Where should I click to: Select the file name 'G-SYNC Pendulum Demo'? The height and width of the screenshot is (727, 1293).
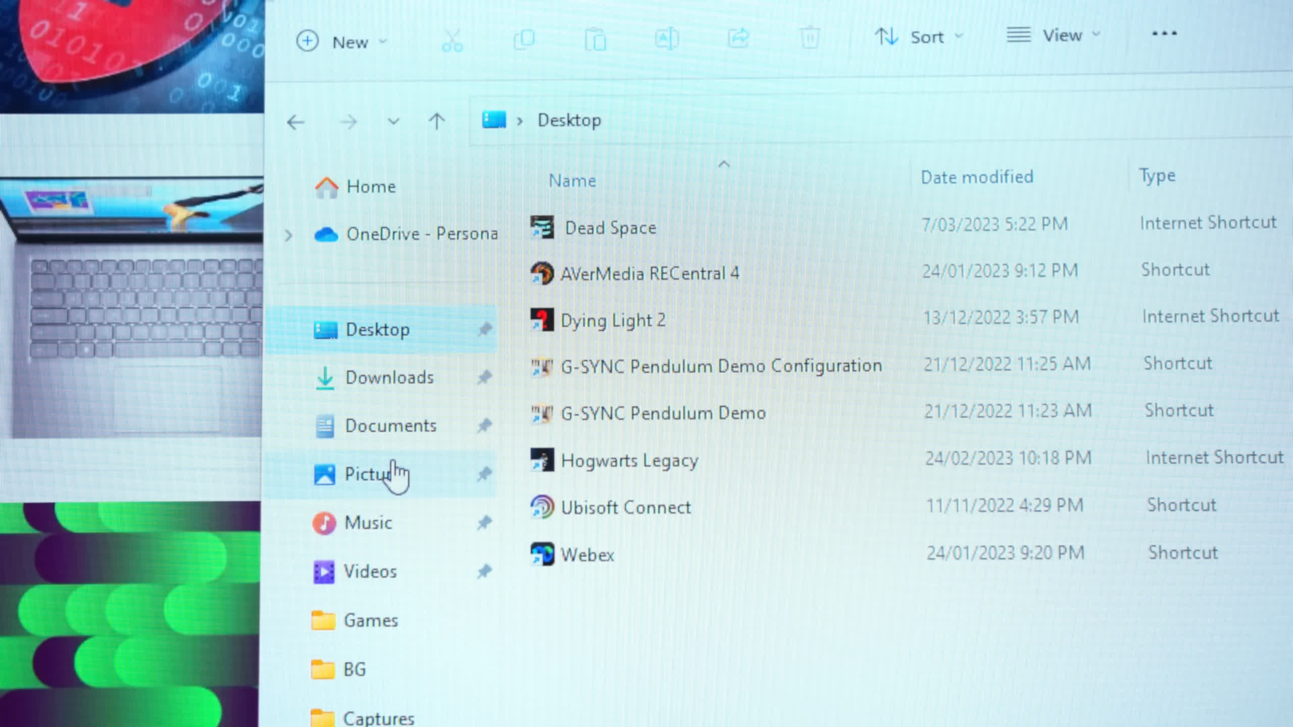coord(663,414)
